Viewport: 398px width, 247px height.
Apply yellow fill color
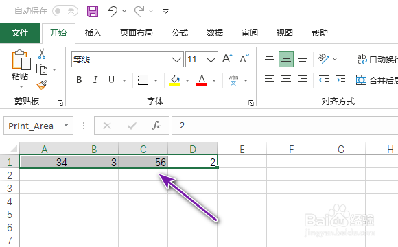point(175,80)
